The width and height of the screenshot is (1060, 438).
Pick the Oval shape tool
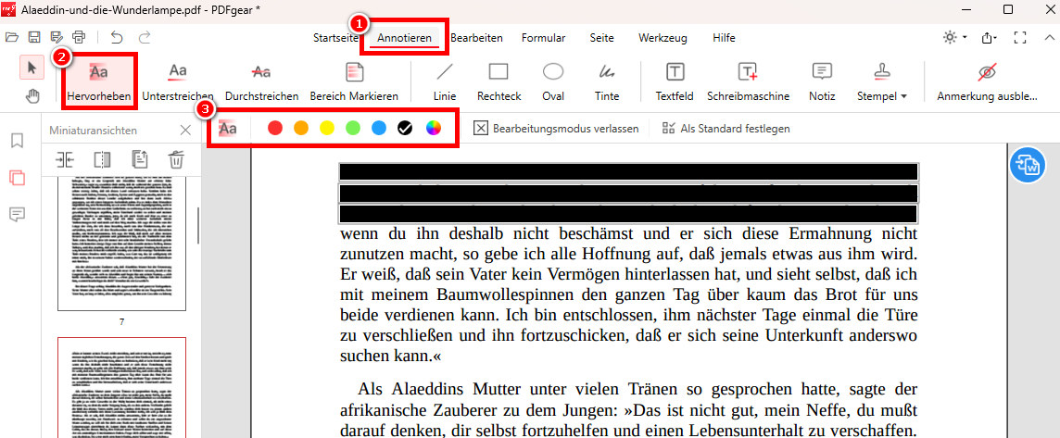pos(554,81)
